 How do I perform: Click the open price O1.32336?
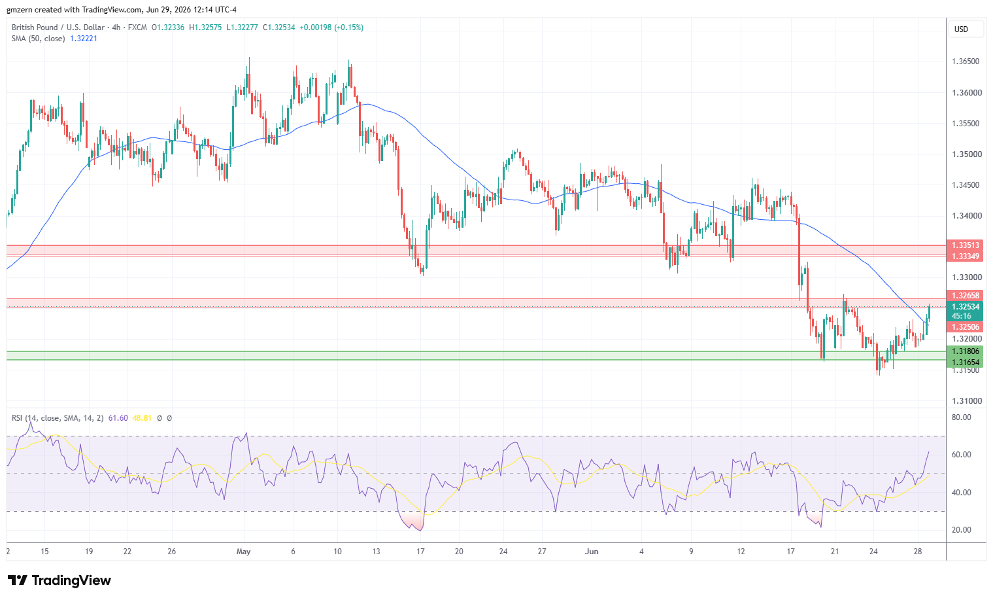click(168, 27)
